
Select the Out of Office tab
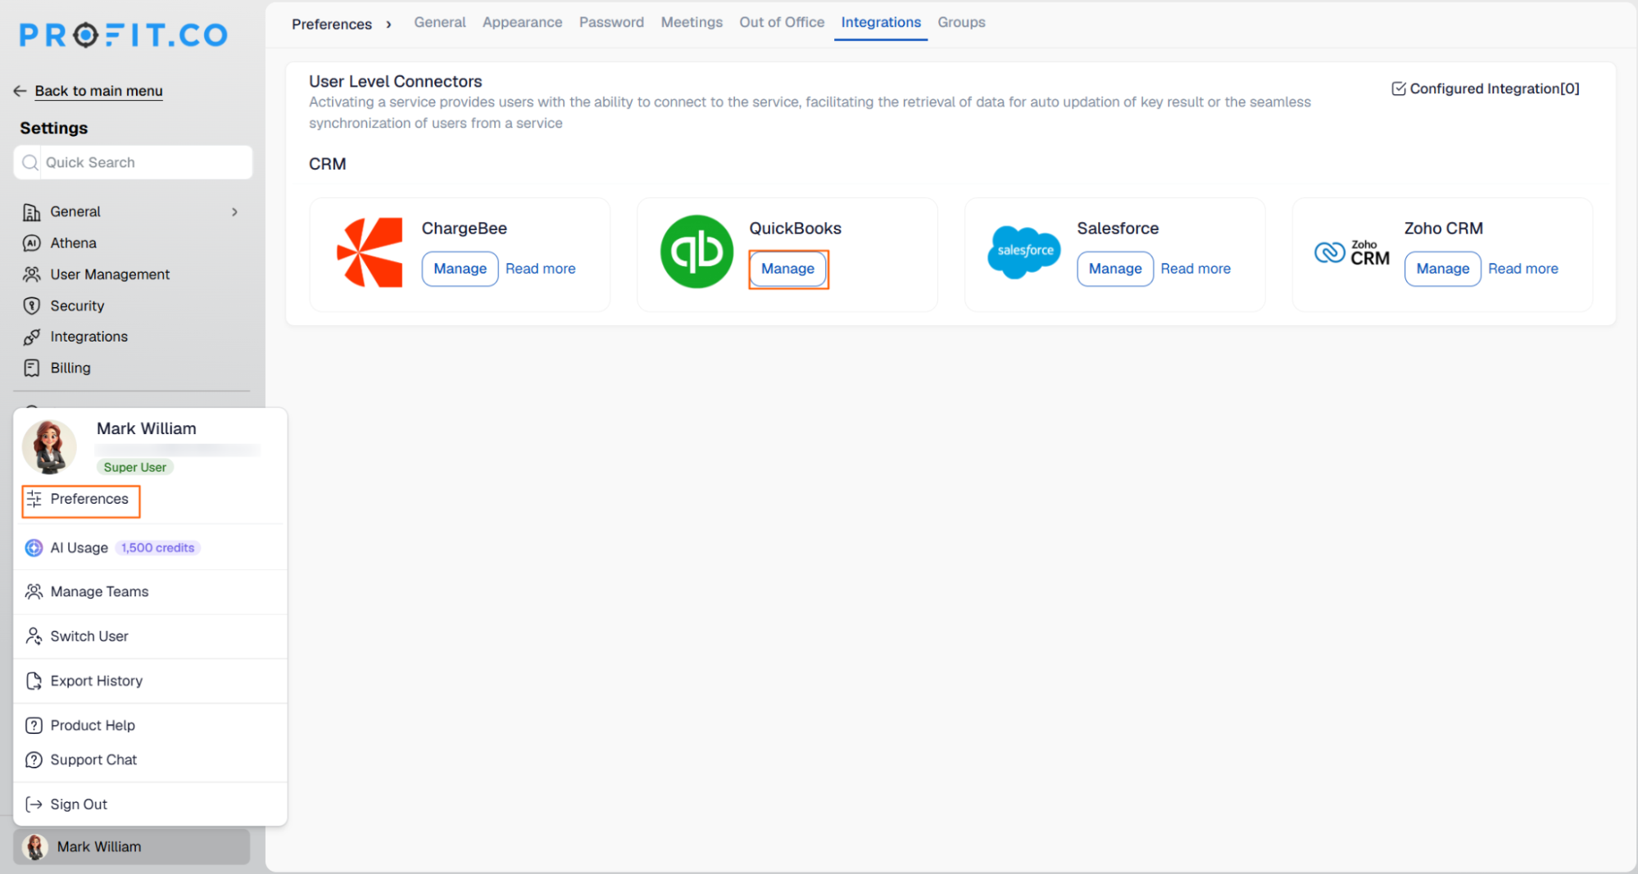click(782, 22)
